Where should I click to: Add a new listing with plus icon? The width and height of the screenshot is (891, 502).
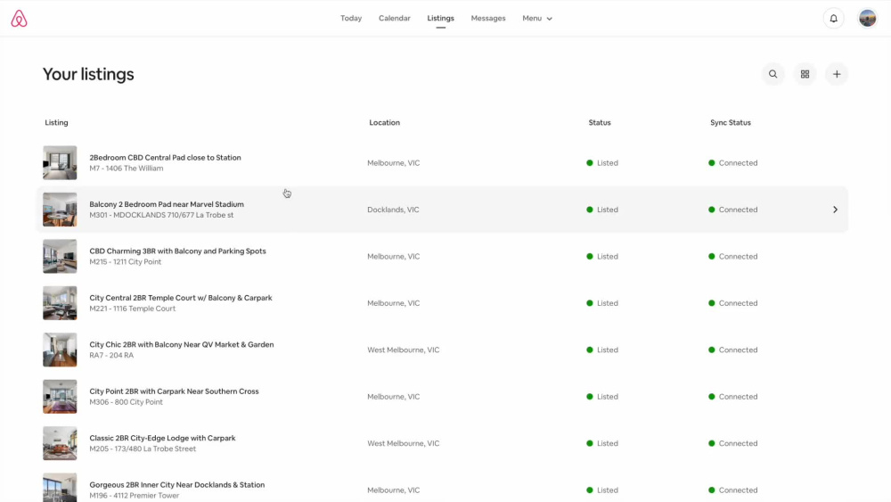[837, 74]
